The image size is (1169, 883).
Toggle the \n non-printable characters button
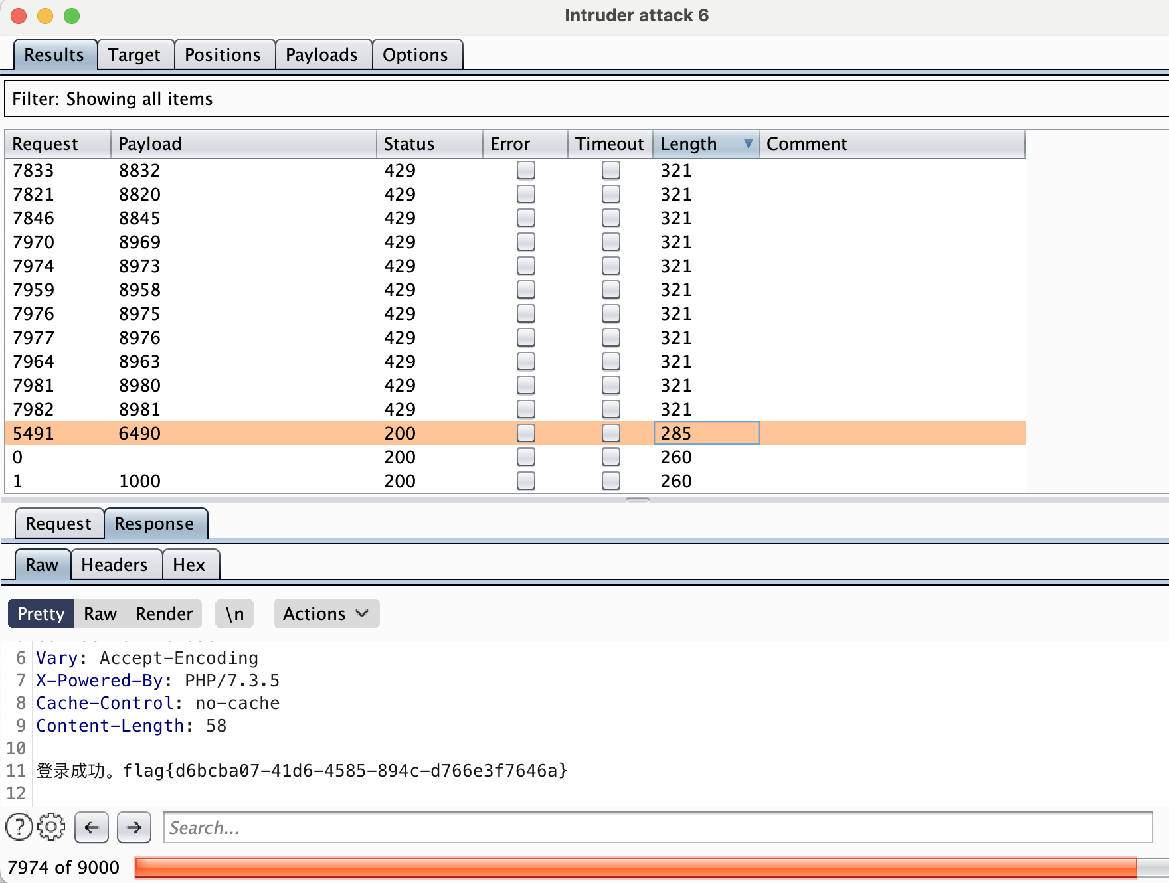(234, 614)
